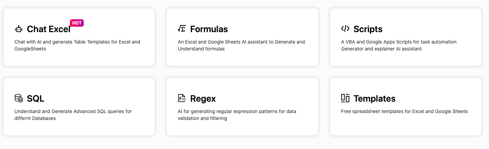Click the database SQL icon
Viewport: 489px width, 149px height.
pos(18,98)
